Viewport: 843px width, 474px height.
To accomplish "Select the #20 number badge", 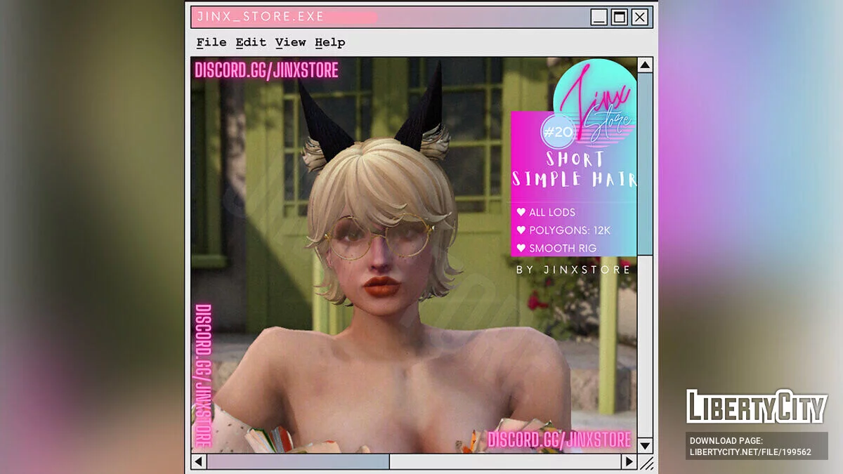I will click(x=557, y=132).
